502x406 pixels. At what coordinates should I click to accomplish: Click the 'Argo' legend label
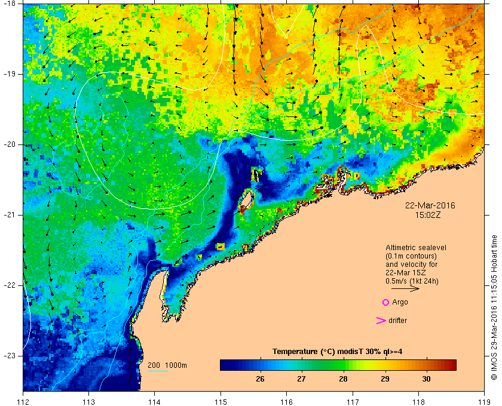click(400, 302)
